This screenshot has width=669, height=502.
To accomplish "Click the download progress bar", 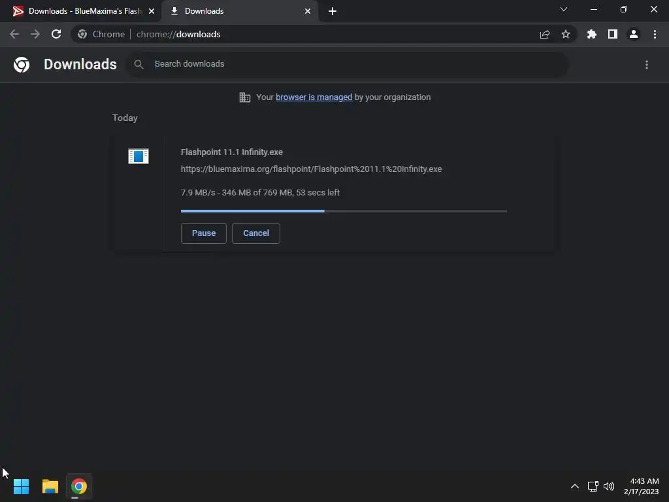I will pyautogui.click(x=344, y=211).
